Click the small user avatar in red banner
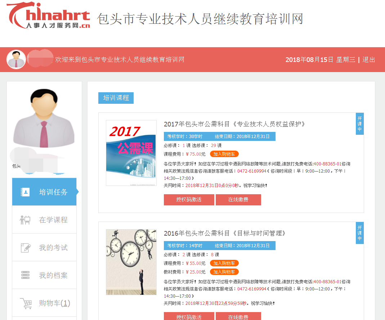This screenshot has width=385, height=320. point(16,59)
